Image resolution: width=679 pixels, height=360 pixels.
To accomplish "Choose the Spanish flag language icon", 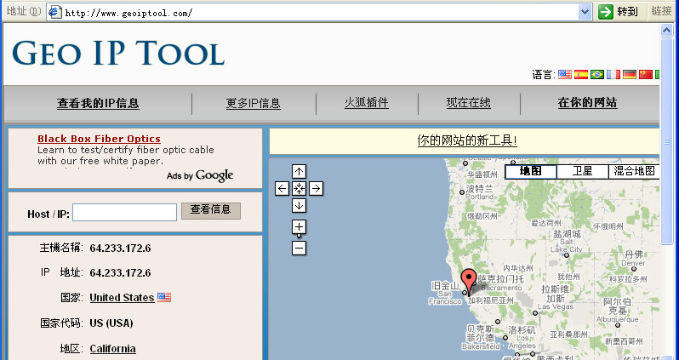I will [580, 75].
